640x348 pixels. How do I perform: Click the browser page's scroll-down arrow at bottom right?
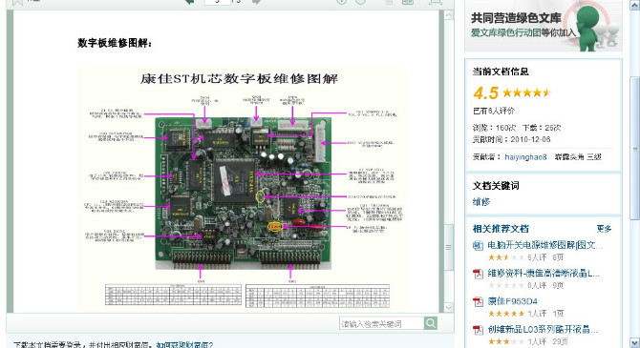coord(634,342)
